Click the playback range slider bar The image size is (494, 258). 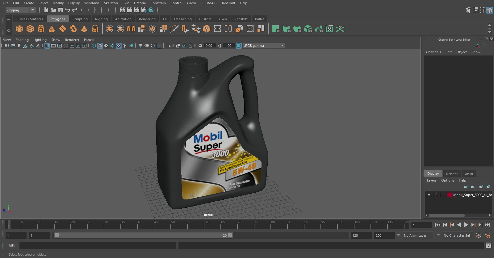click(144, 235)
